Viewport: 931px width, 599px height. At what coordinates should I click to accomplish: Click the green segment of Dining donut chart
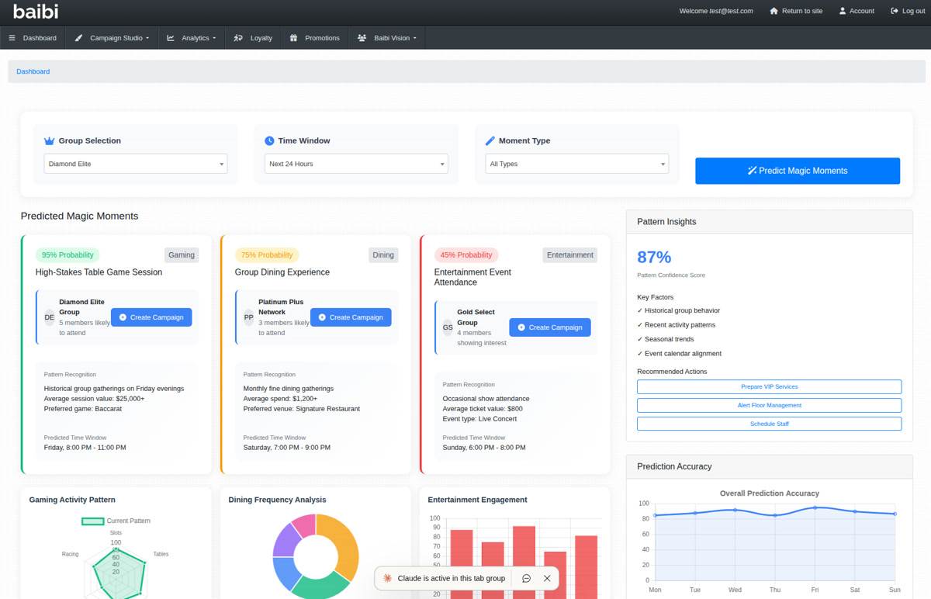pyautogui.click(x=320, y=587)
